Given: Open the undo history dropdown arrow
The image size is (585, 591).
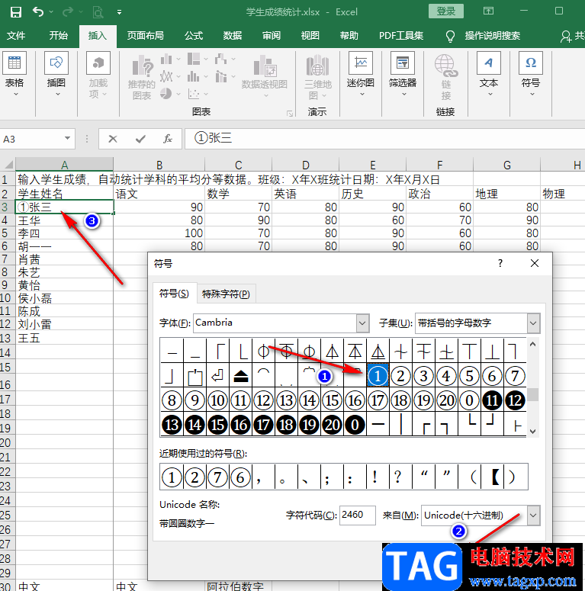Looking at the screenshot, I should [51, 12].
